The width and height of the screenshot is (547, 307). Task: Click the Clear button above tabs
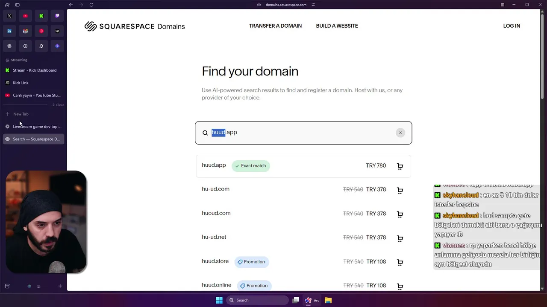tap(58, 105)
